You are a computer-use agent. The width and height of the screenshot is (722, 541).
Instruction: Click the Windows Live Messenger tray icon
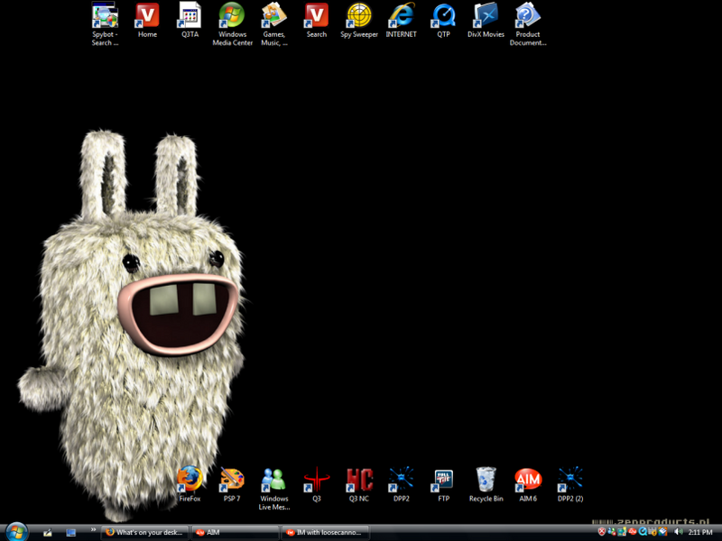point(612,532)
